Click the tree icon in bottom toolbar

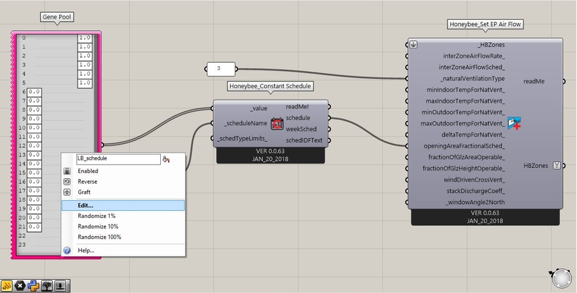click(47, 286)
